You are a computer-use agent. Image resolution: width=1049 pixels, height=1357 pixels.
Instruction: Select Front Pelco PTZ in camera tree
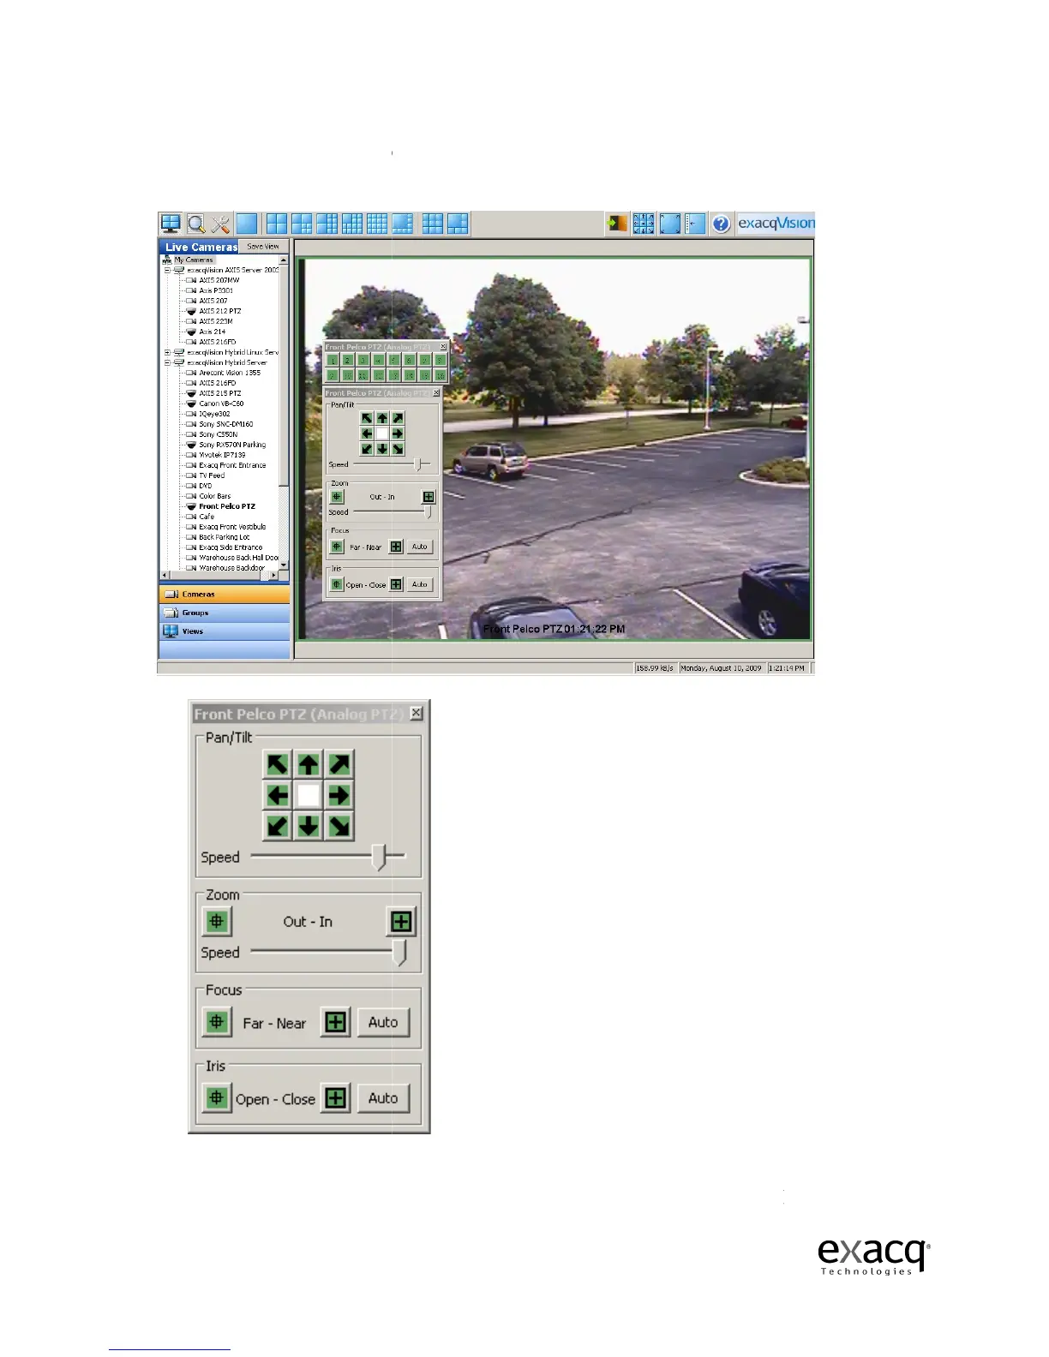[227, 506]
